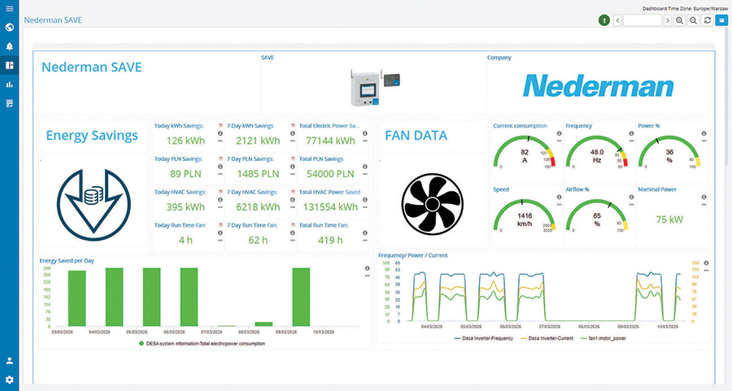Toggle DESA Total electricpower consumption legend series

click(x=203, y=343)
